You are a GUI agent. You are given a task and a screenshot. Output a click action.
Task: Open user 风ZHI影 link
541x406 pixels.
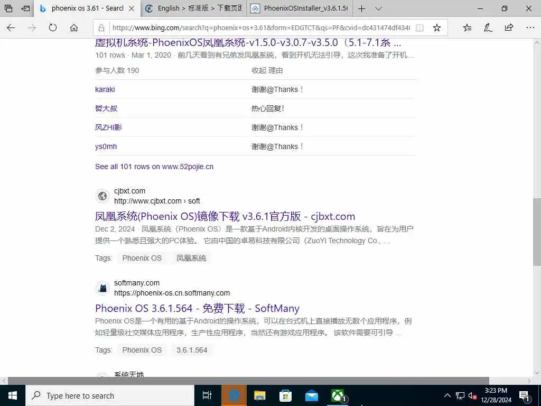[108, 127]
